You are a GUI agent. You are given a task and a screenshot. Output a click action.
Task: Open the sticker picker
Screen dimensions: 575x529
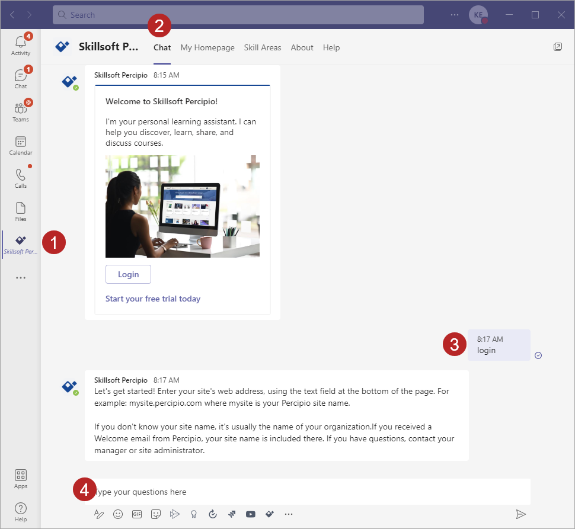156,514
